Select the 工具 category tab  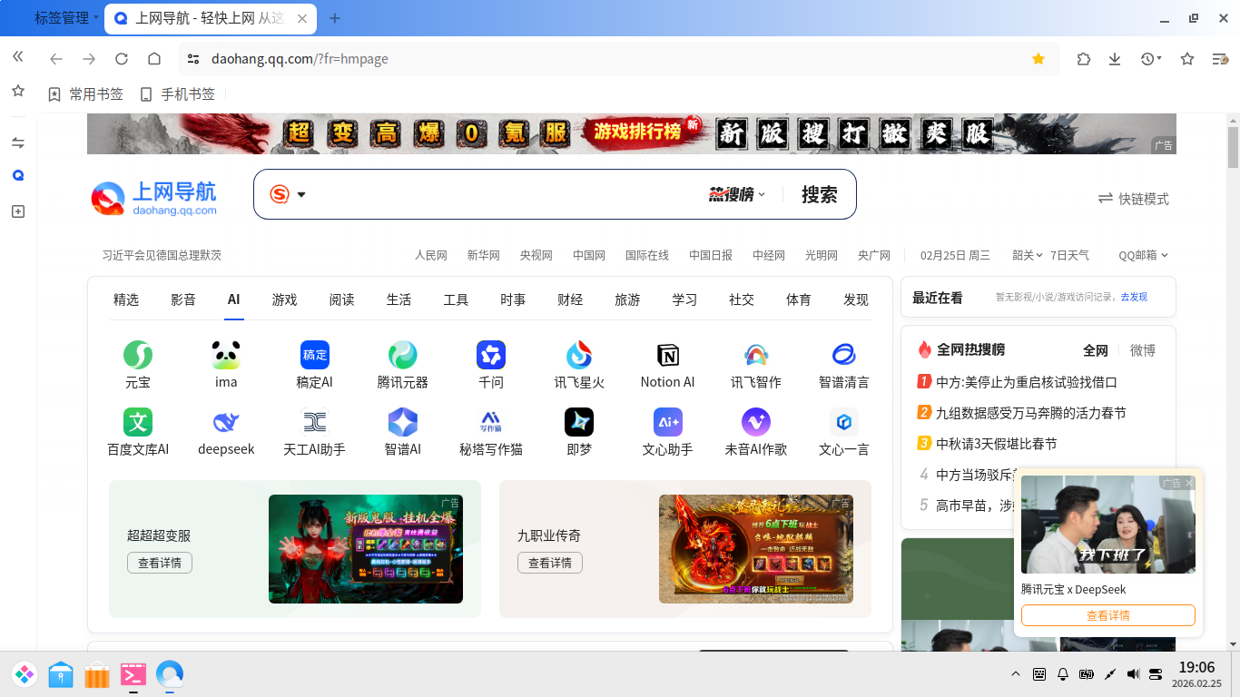(x=456, y=299)
